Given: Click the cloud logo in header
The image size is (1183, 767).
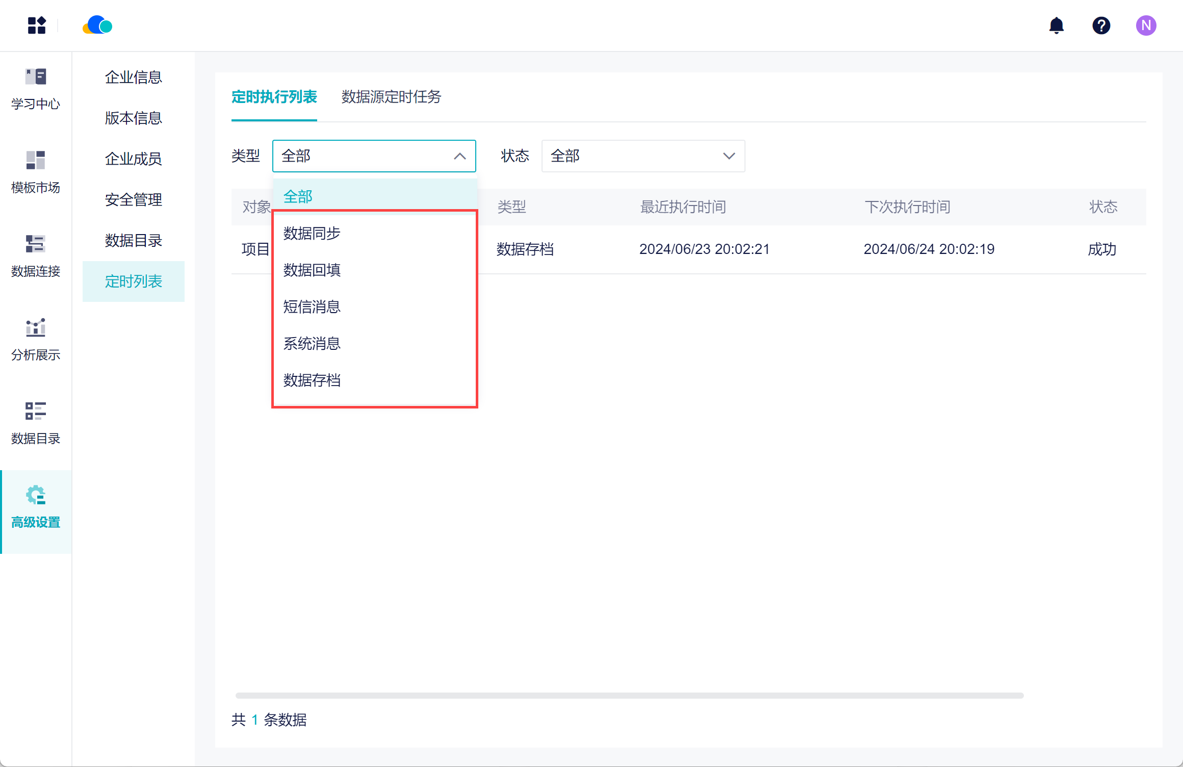Looking at the screenshot, I should [97, 25].
